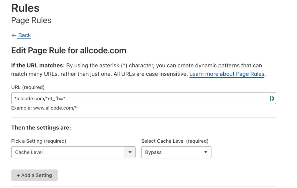Change the Cache Level setting selection
The width and height of the screenshot is (297, 188).
click(73, 152)
